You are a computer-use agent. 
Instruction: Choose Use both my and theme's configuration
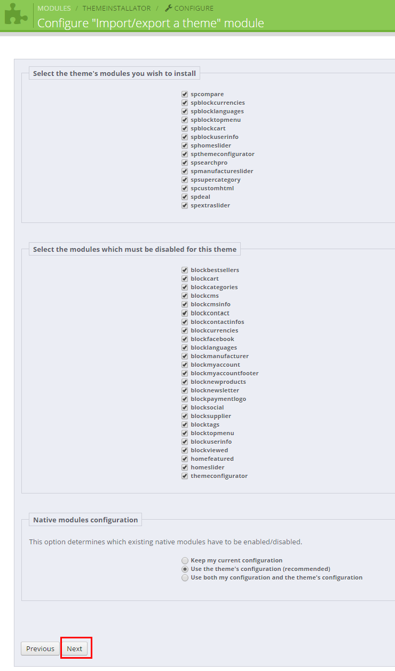tap(185, 577)
